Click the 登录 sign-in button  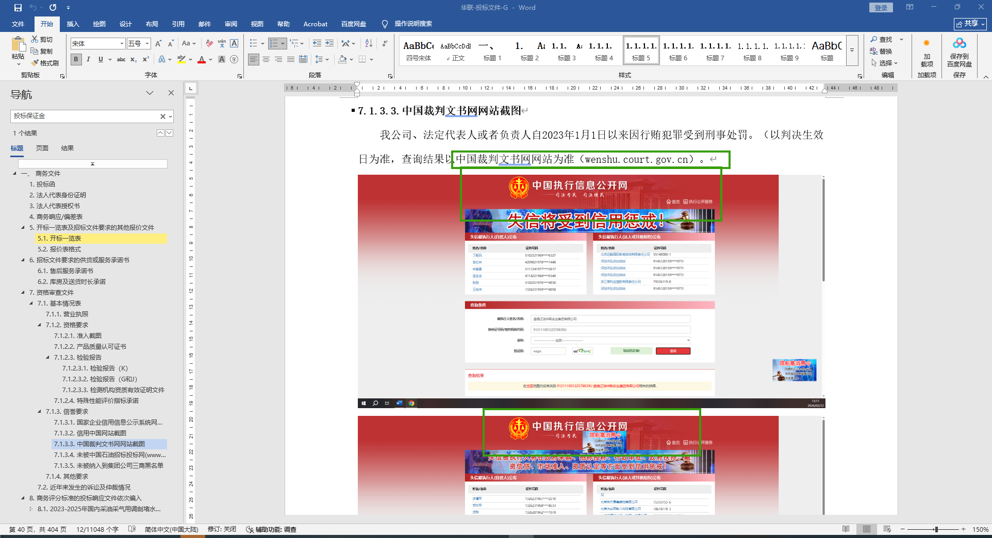click(881, 8)
